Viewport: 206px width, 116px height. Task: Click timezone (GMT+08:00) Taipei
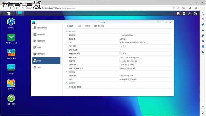[x=128, y=79]
